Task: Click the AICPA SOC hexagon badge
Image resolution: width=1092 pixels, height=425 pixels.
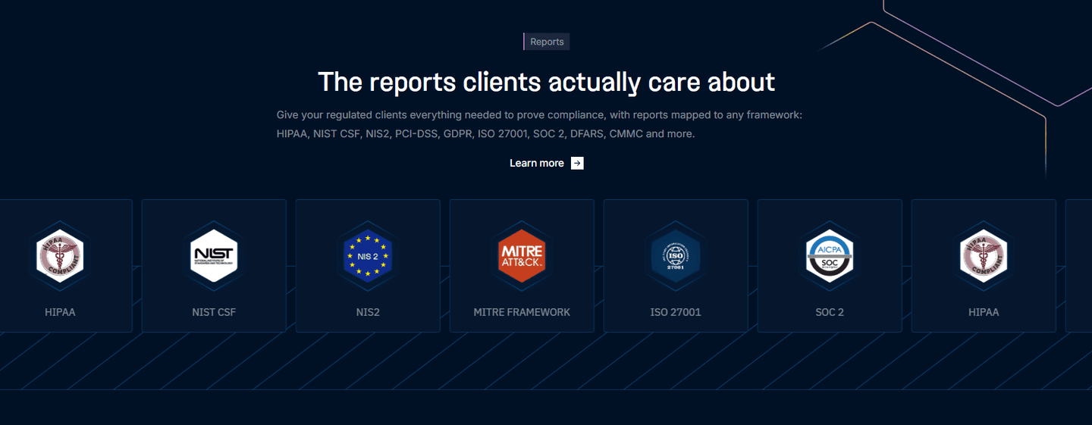Action: [830, 255]
